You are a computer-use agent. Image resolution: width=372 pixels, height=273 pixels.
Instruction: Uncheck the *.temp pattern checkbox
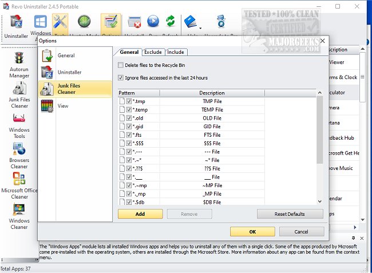129,109
